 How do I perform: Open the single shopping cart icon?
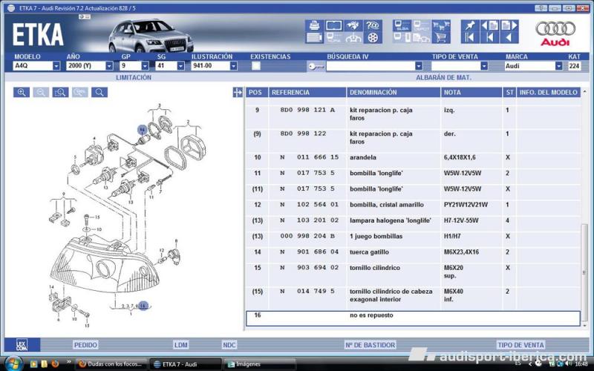tap(441, 38)
